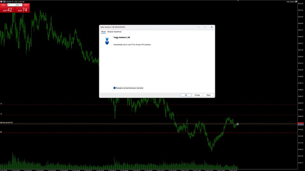
Task: Toggle the allow algorithmic trading checkbox
Action: pos(114,88)
